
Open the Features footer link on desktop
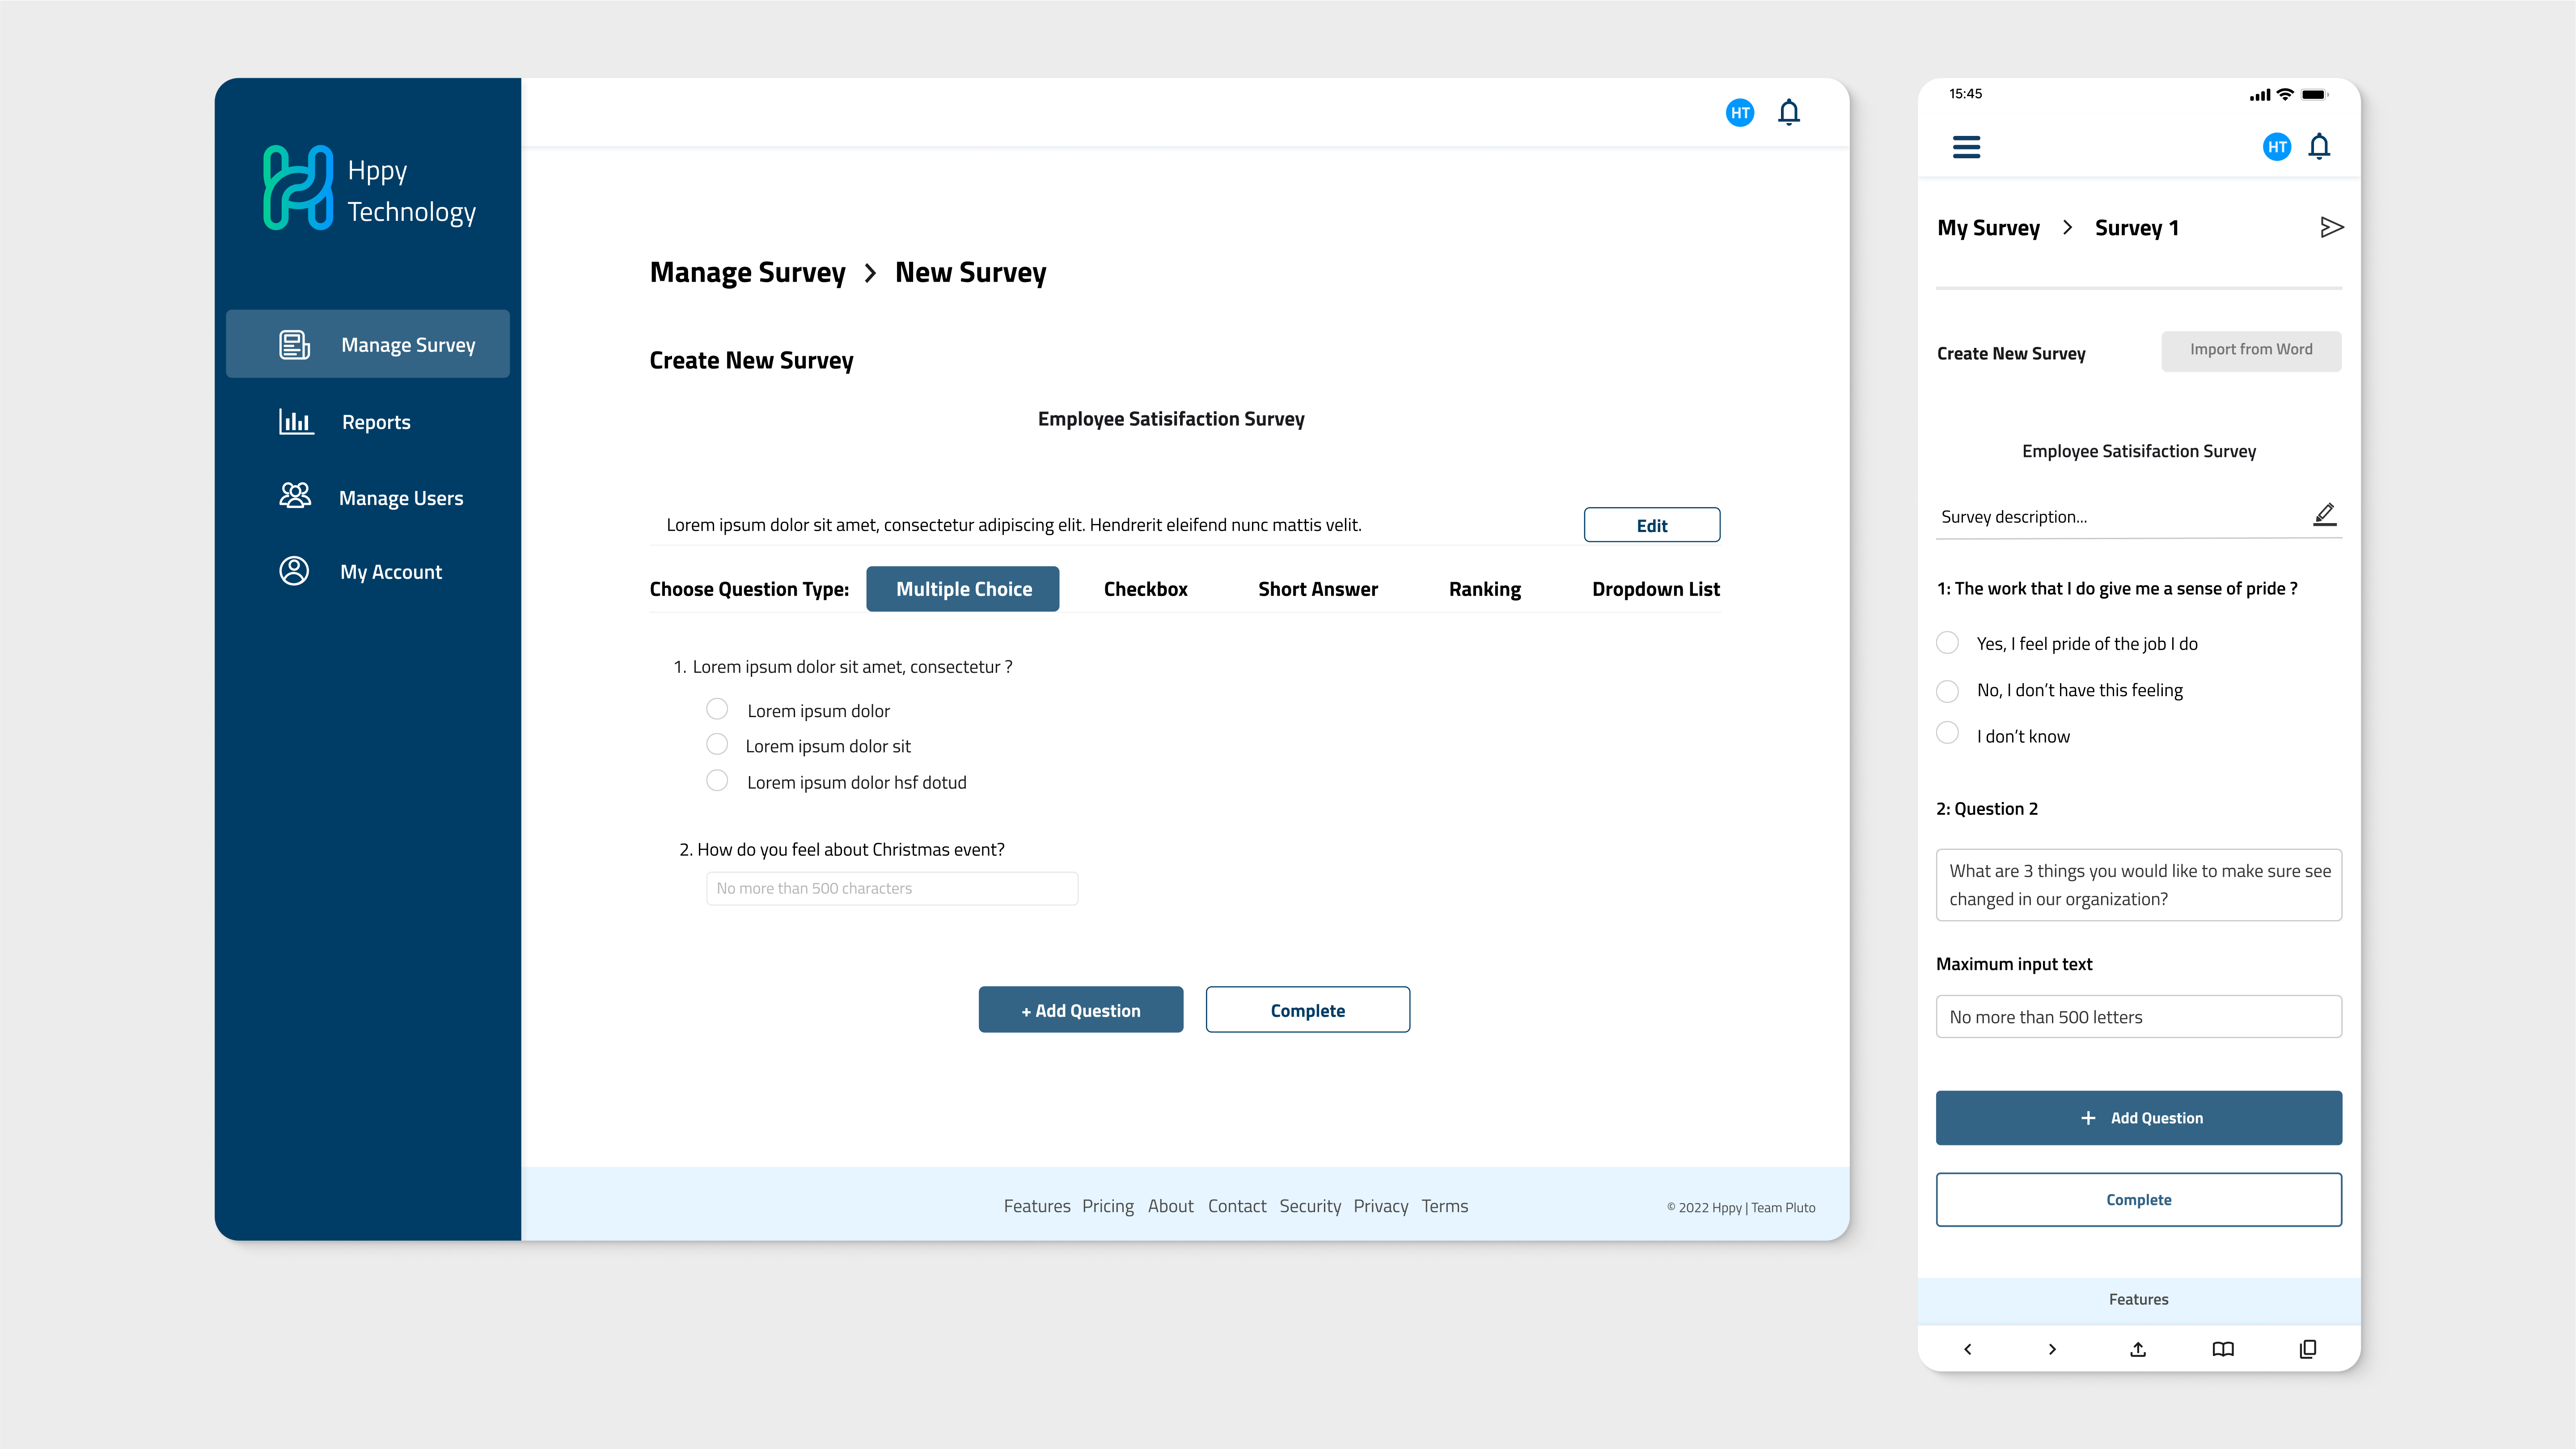1037,1206
